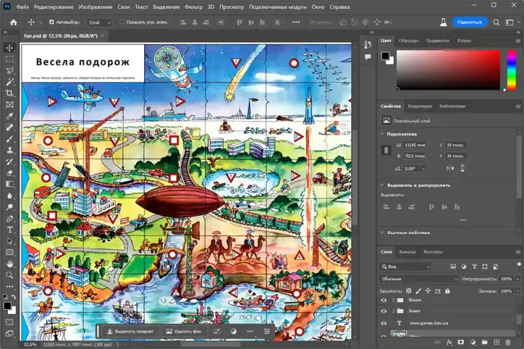This screenshot has height=349, width=524.
Task: Select the Zoom tool in toolbar
Action: point(10,275)
